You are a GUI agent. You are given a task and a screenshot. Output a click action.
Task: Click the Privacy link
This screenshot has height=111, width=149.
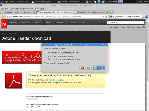tap(122, 27)
